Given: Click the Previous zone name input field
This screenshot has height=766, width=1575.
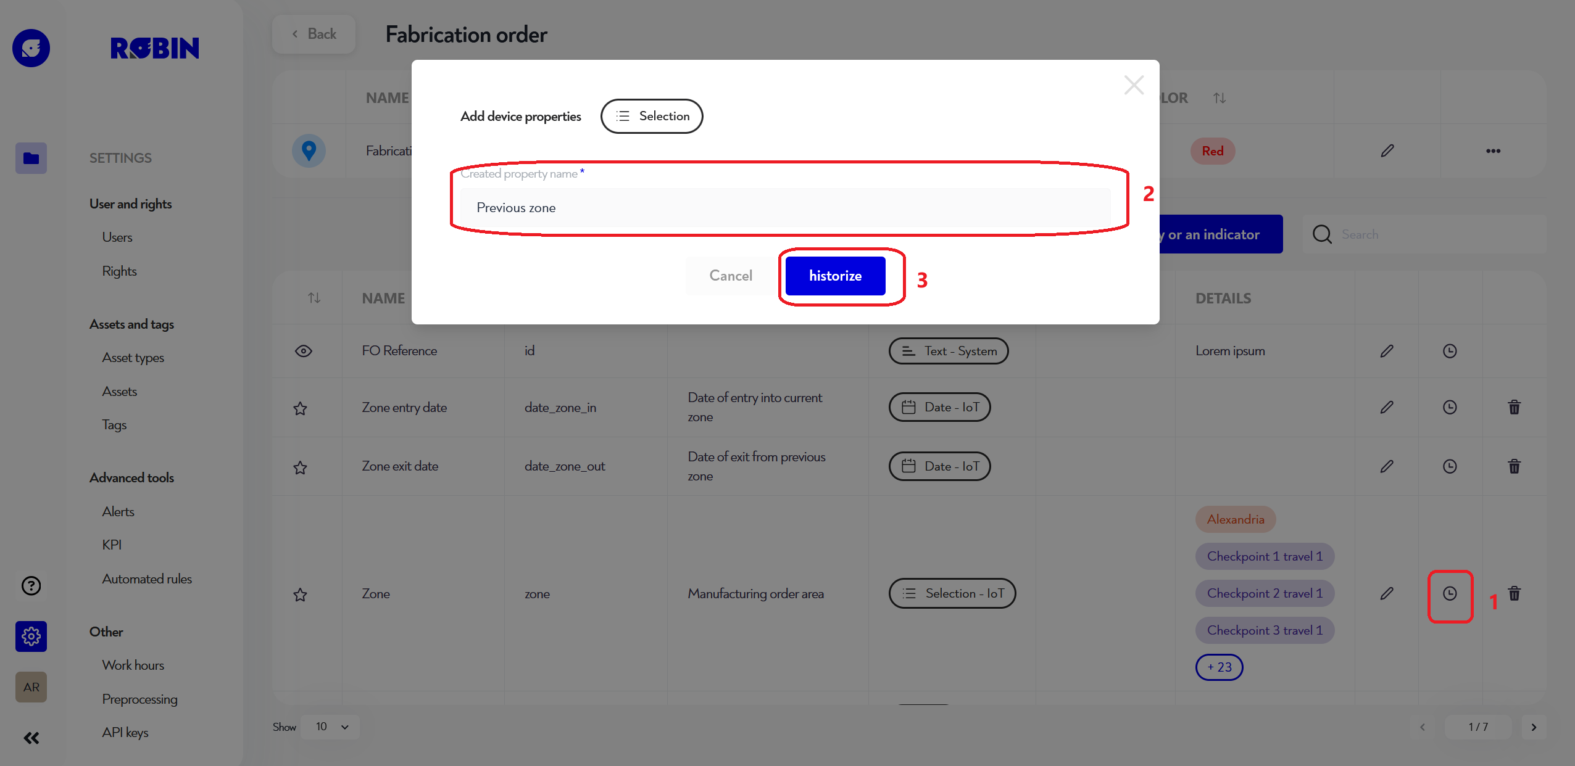Looking at the screenshot, I should click(786, 208).
